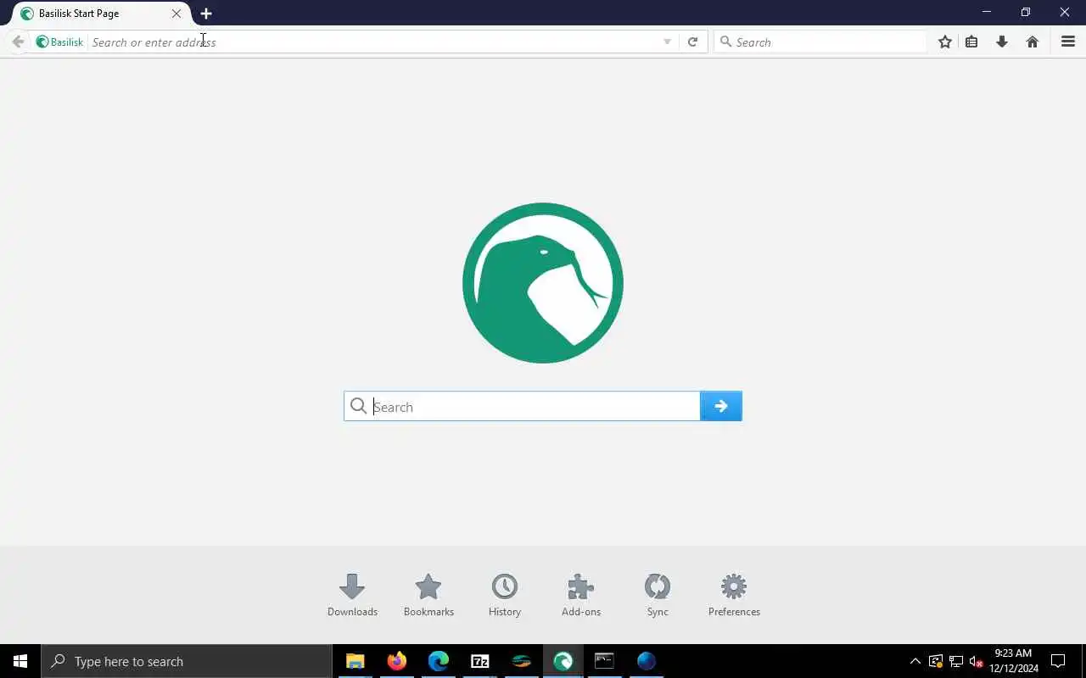Open a new tab

[x=206, y=14]
